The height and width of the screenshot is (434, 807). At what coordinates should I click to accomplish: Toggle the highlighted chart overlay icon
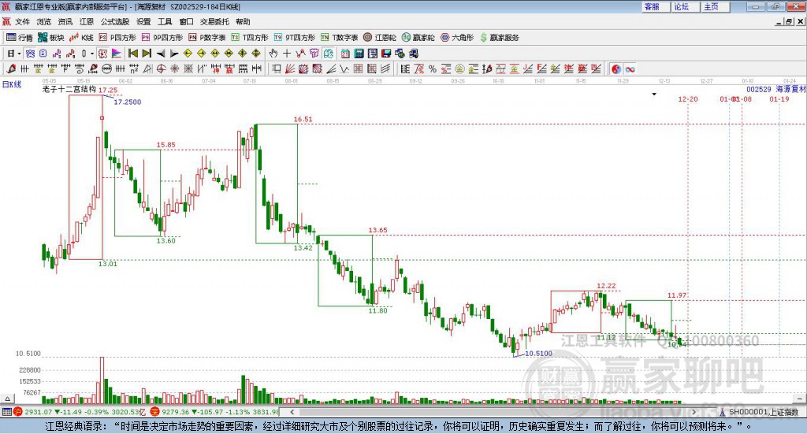click(x=329, y=53)
